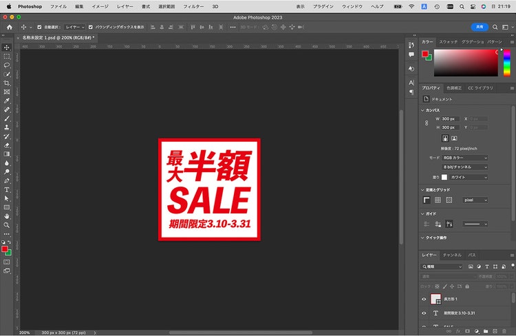Viewport: 516px width, 336px height.
Task: Select the Eyedropper tool
Action: click(7, 101)
